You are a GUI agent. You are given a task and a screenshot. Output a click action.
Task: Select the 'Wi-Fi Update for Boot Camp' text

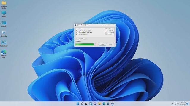coord(85,32)
